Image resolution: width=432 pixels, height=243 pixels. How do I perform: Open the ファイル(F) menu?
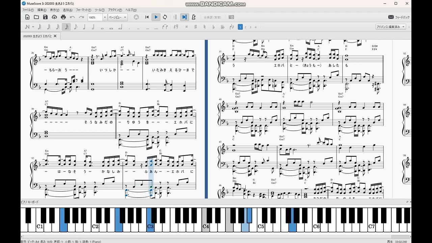(28, 10)
